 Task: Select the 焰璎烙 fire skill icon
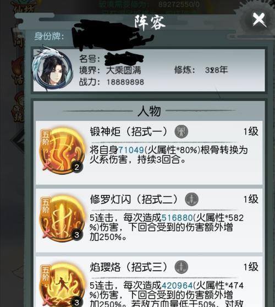62,286
